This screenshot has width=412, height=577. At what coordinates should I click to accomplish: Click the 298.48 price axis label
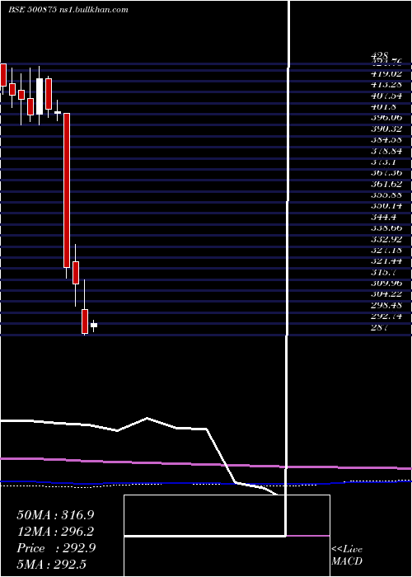pos(386,305)
